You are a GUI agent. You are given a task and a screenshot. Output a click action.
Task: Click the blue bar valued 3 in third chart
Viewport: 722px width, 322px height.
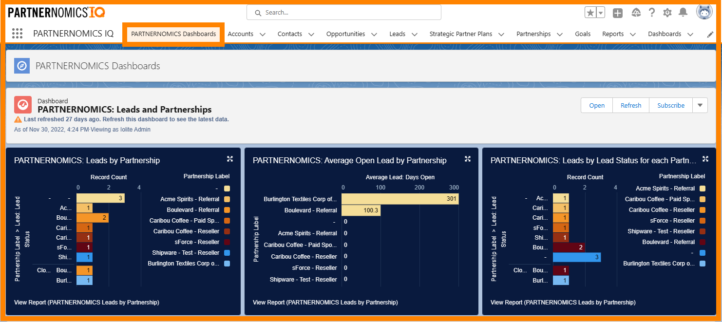[577, 257]
